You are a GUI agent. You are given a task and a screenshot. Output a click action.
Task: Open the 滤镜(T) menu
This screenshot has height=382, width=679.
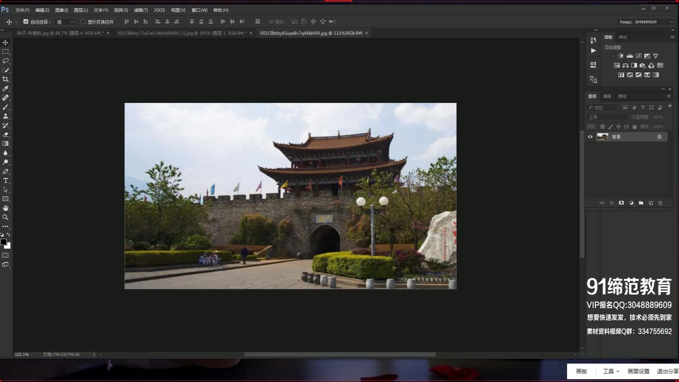tap(141, 10)
